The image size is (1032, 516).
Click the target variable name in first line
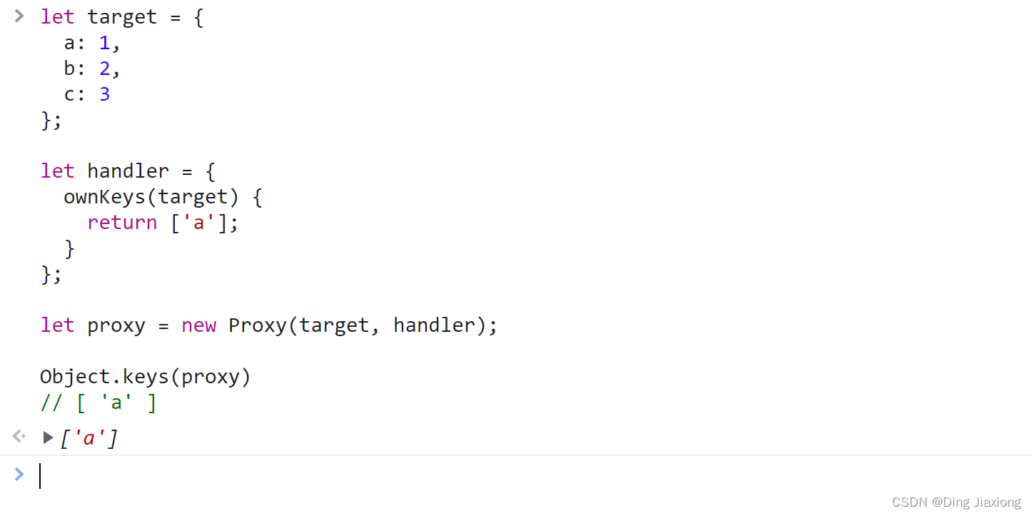122,17
